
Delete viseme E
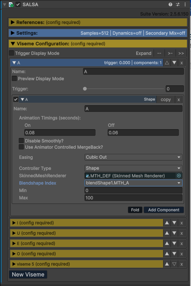[x=181, y=244]
